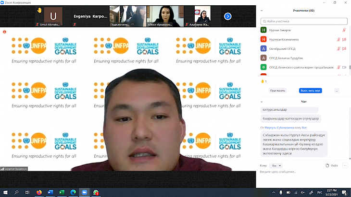
Task: Click the participant list scrollbar
Action: [x=350, y=67]
